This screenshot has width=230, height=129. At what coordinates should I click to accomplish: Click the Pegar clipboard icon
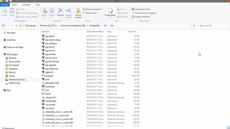click(12, 11)
